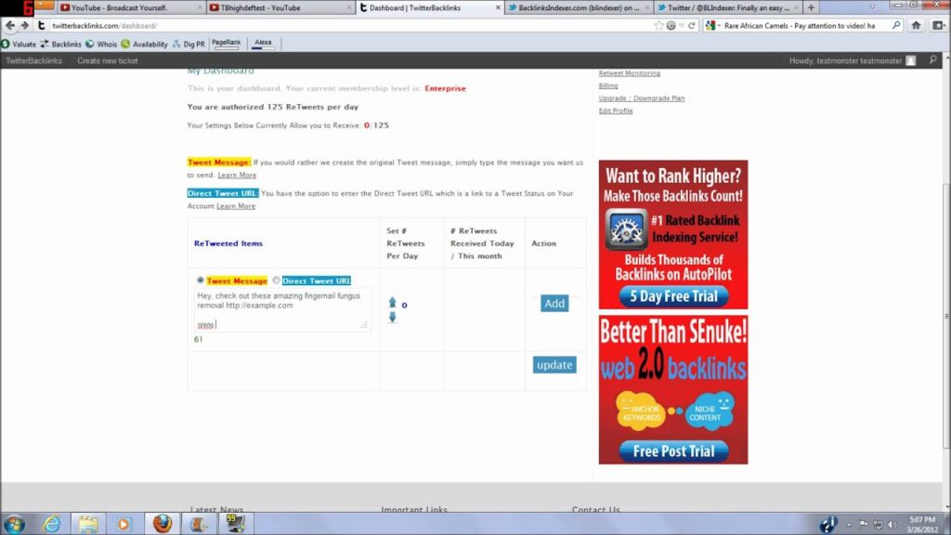This screenshot has height=535, width=951.
Task: Open the media player taskbar icon
Action: click(x=124, y=524)
